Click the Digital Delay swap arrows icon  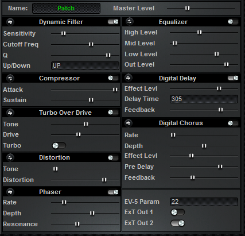tap(129, 78)
